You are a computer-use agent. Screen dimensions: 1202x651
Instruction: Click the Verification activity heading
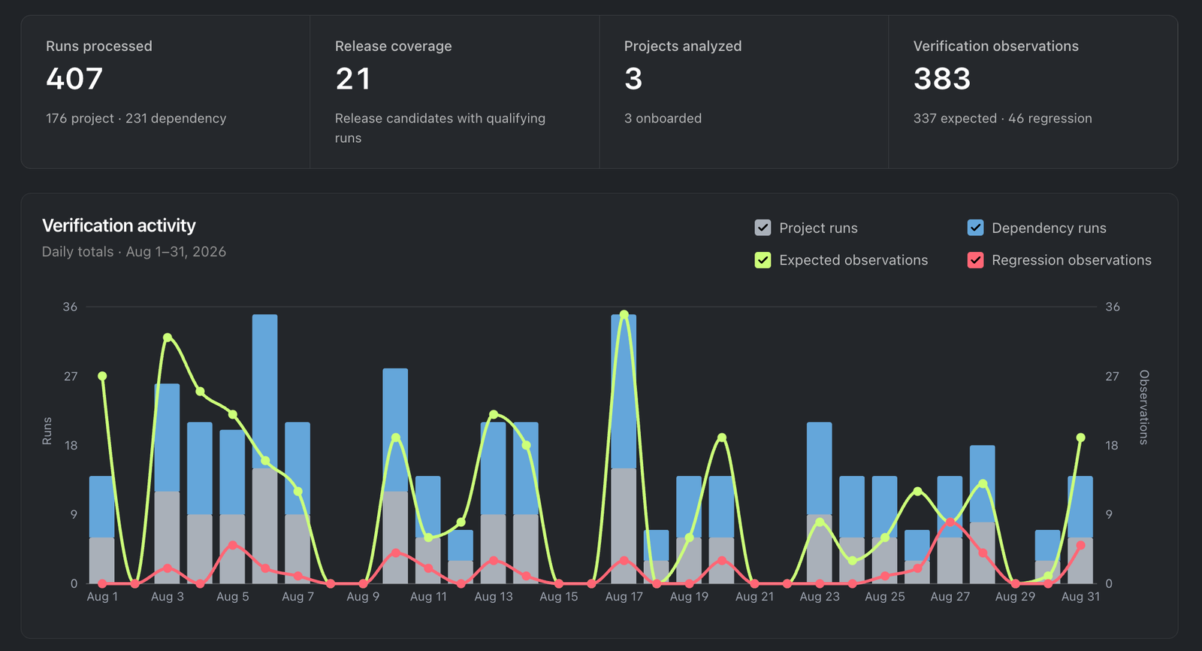tap(119, 226)
